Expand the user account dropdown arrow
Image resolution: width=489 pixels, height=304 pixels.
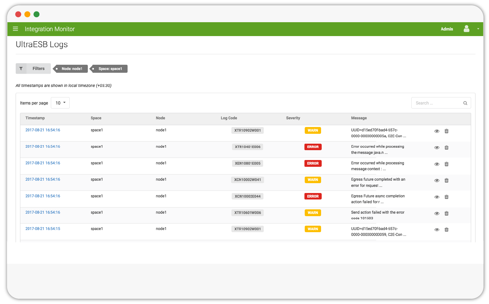point(478,29)
